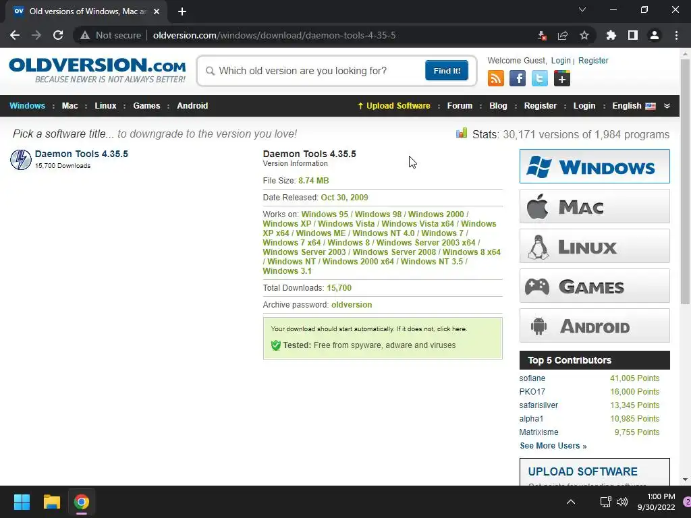Open the volume control in system tray
The height and width of the screenshot is (518, 691).
coord(622,502)
